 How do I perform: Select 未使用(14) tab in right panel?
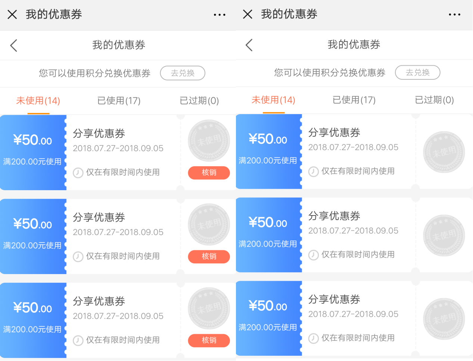coord(273,100)
